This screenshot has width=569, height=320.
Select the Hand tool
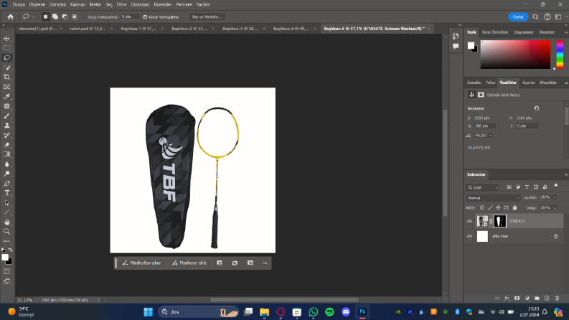(x=6, y=222)
